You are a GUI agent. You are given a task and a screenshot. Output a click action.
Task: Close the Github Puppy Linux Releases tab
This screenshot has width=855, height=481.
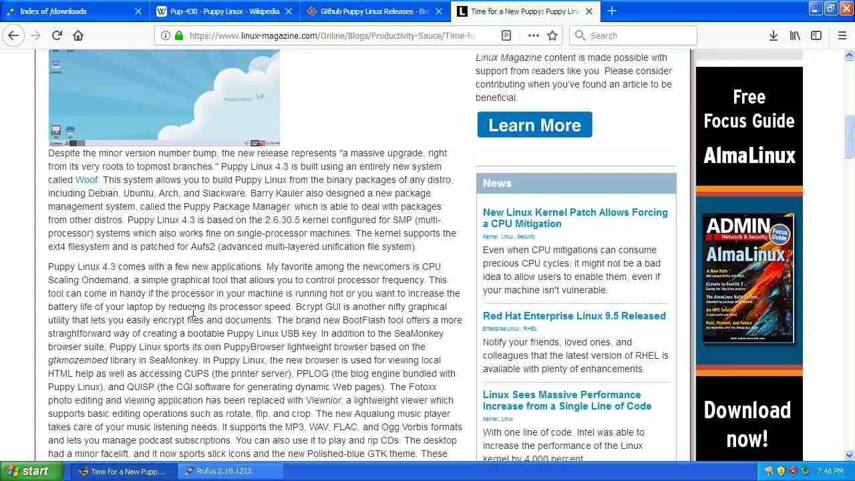click(x=440, y=11)
